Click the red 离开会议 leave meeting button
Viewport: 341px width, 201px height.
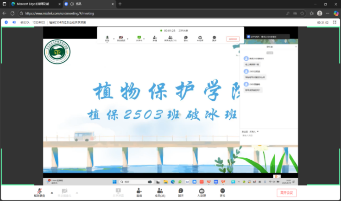286,193
